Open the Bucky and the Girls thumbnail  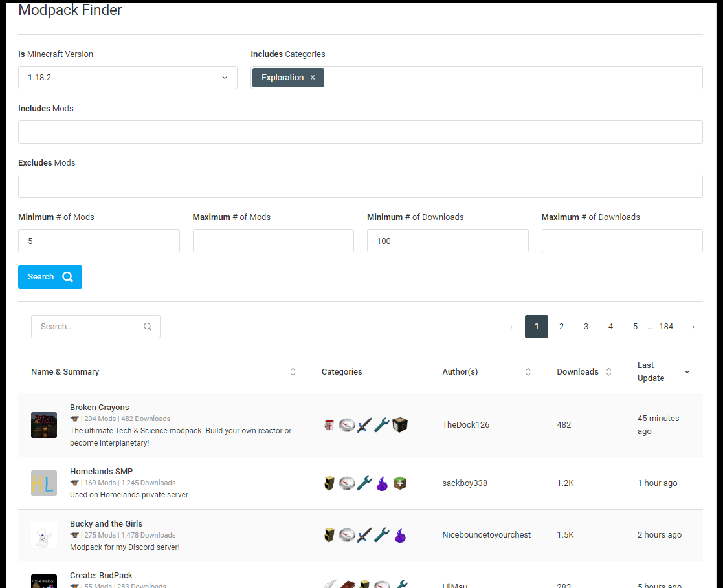[44, 535]
